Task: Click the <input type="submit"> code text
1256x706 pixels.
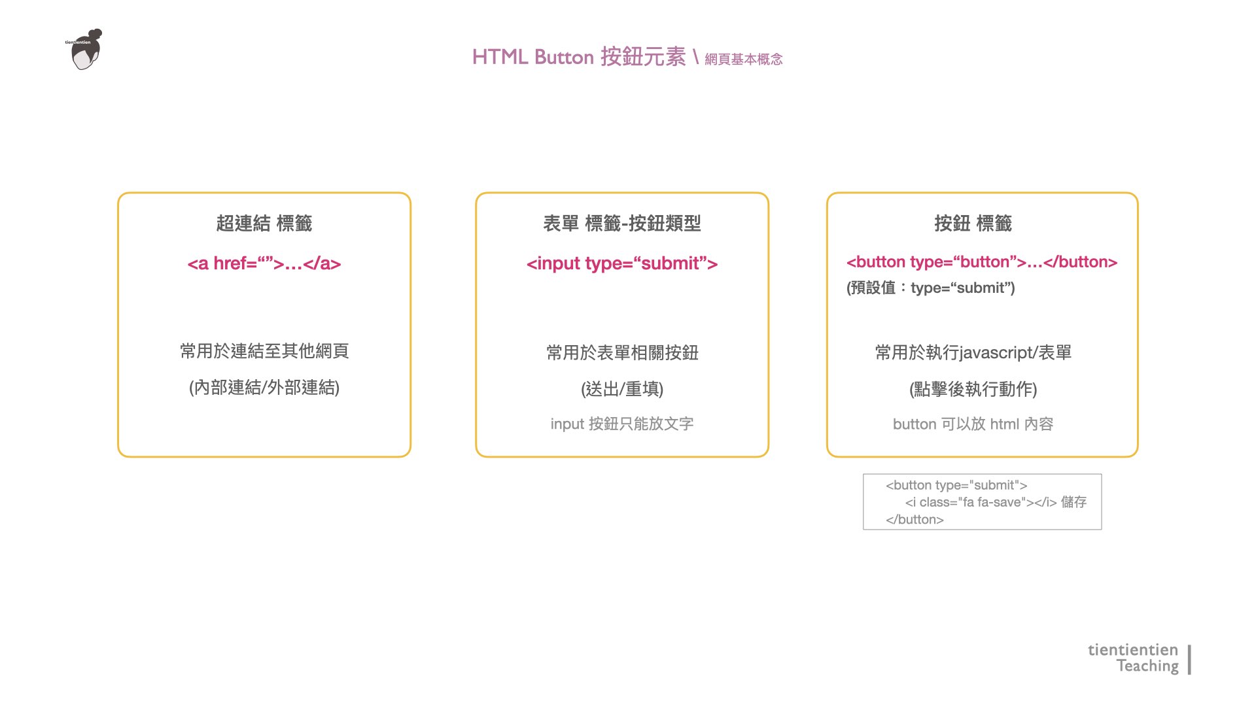Action: point(621,263)
